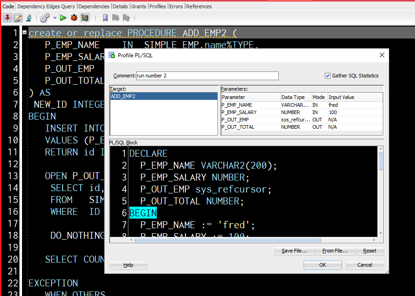Click the green Run arrow icon
Screen dimensions: 415x296
click(63, 18)
